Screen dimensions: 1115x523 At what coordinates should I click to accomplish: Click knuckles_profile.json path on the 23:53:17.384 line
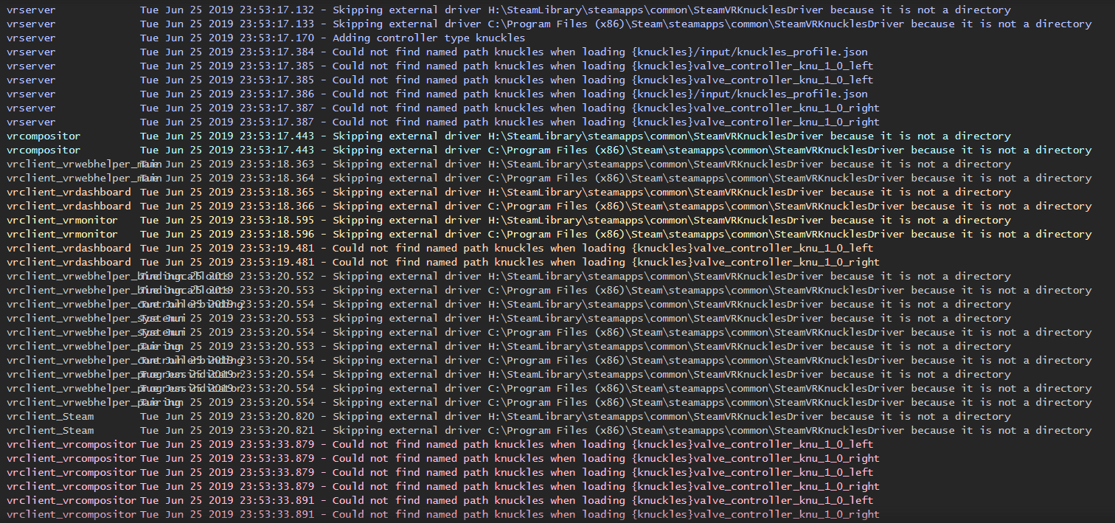[751, 52]
